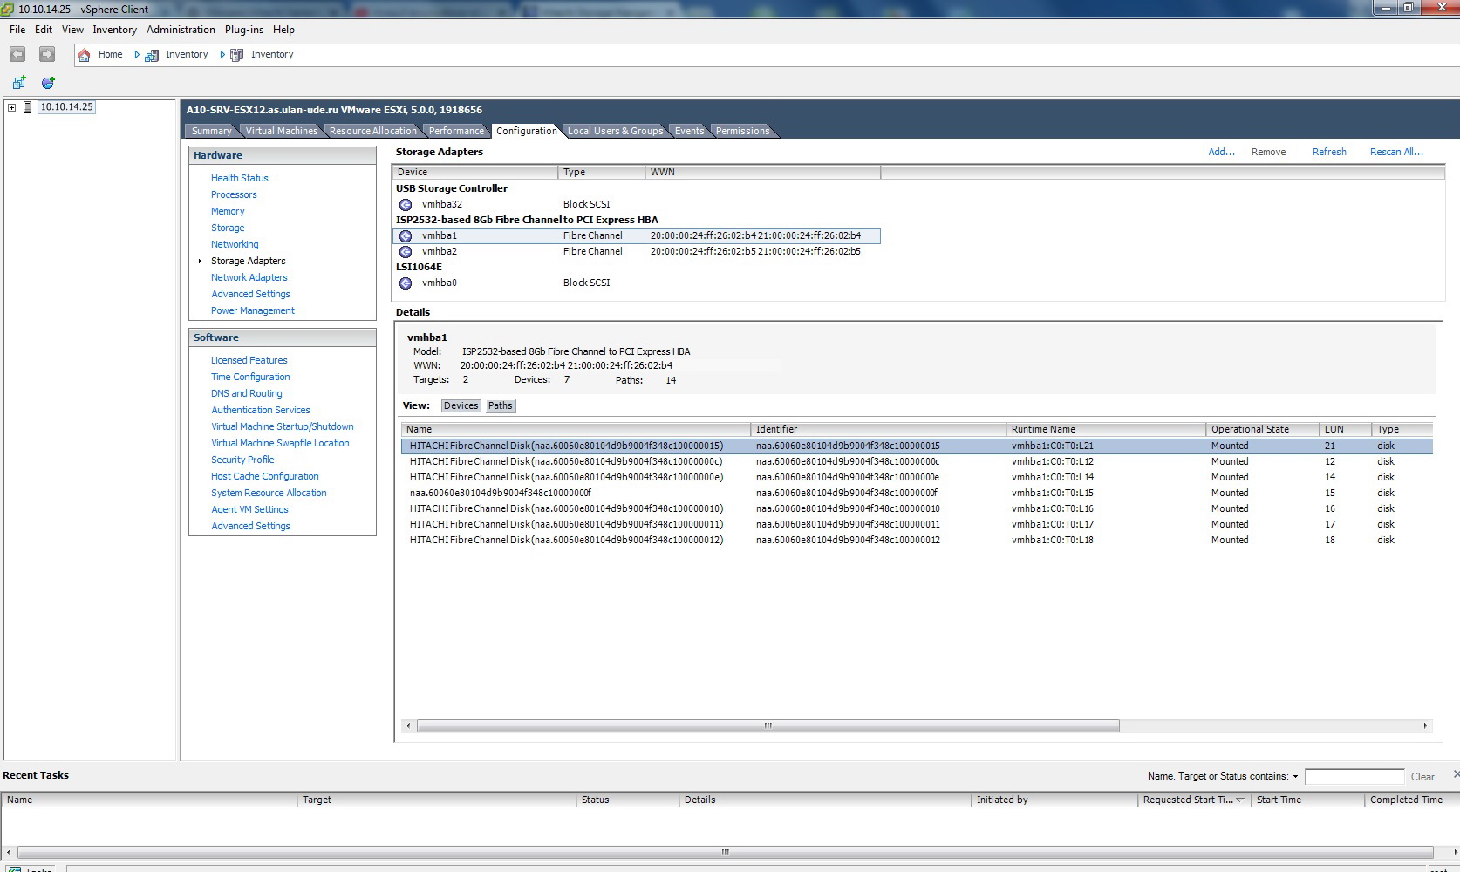Select the vmhba2 Fibre Channel adapter row
The image size is (1460, 872).
pyautogui.click(x=637, y=252)
